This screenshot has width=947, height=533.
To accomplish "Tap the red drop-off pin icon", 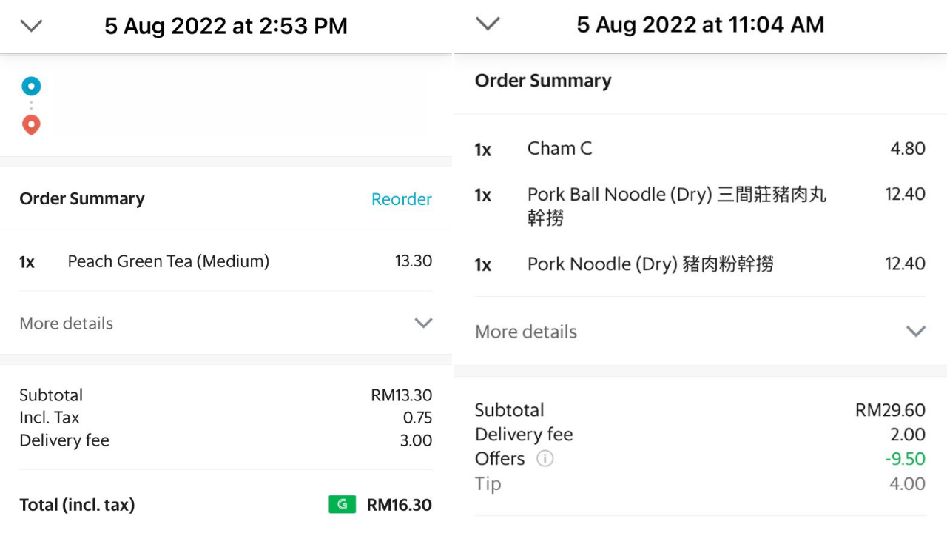I will [31, 125].
